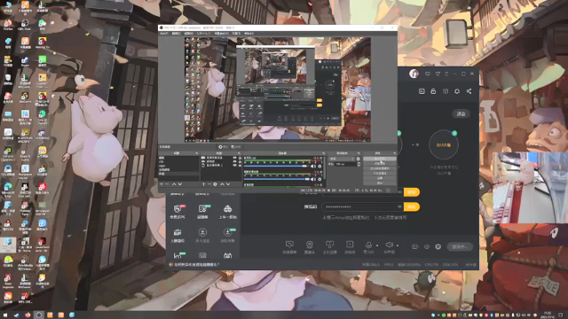This screenshot has width=568, height=319.
Task: Click share icon in streaming app header
Action: click(x=469, y=91)
